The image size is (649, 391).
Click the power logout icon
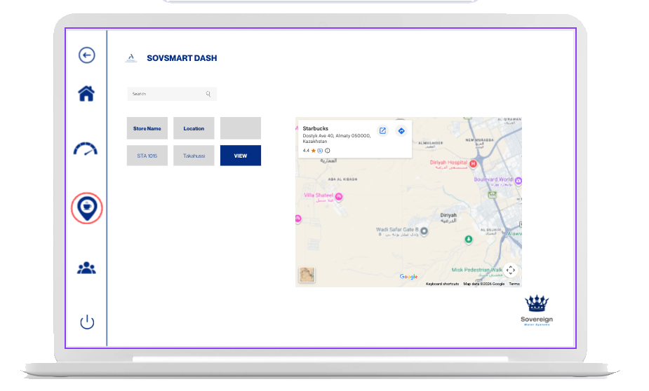87,322
